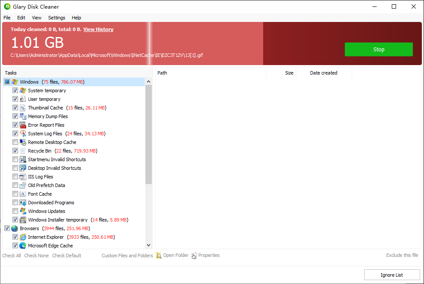The image size is (424, 284).
Task: Open the Settings menu
Action: tap(56, 18)
